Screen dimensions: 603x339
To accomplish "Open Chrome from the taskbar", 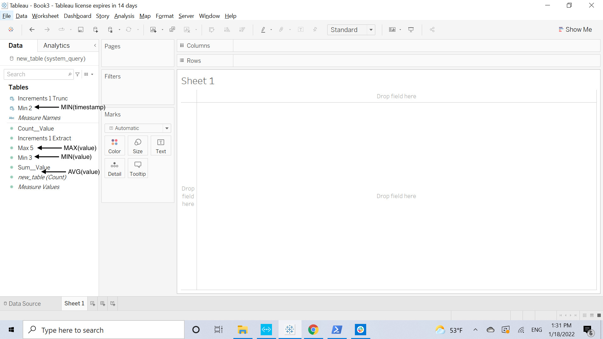I will (313, 330).
